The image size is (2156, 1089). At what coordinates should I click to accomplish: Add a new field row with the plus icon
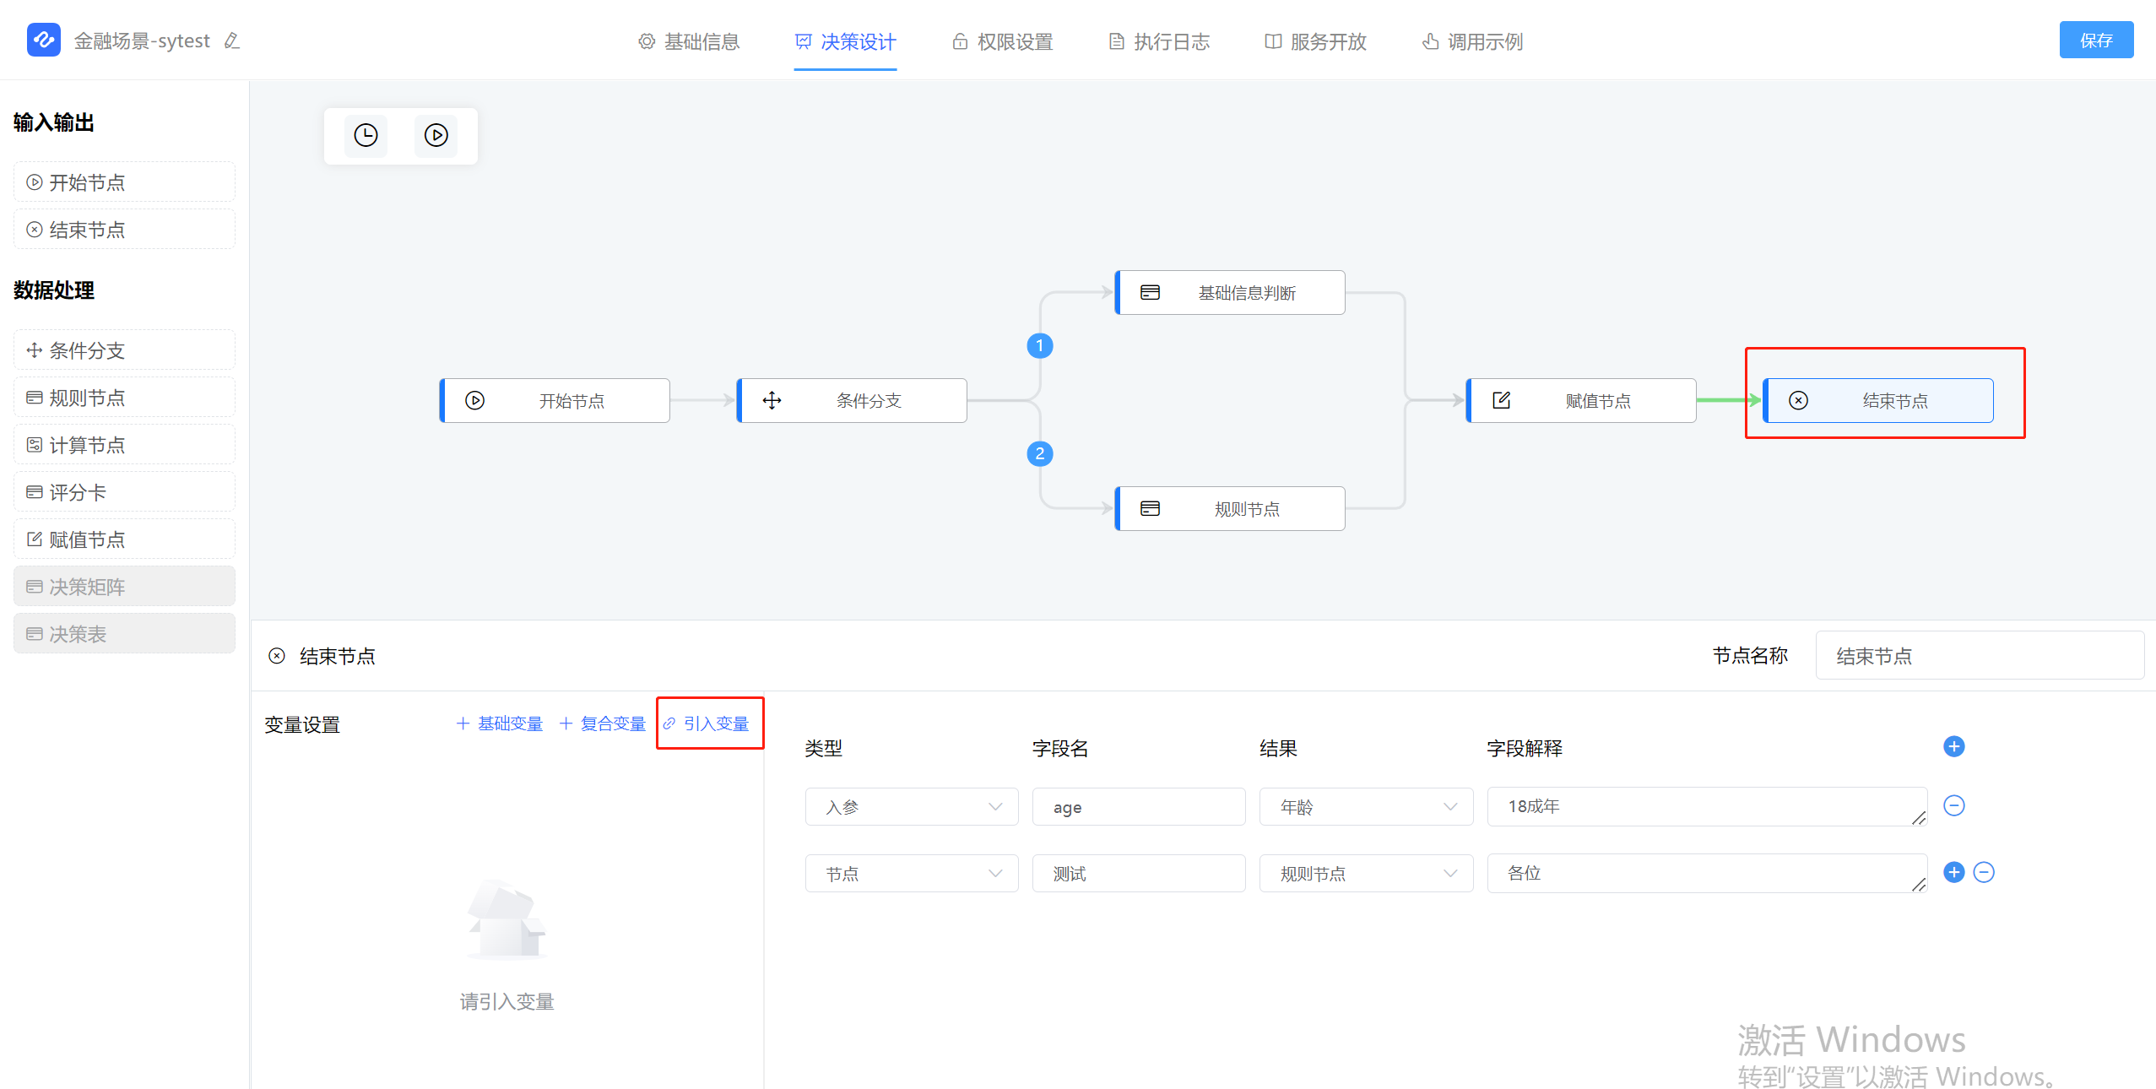tap(1955, 746)
